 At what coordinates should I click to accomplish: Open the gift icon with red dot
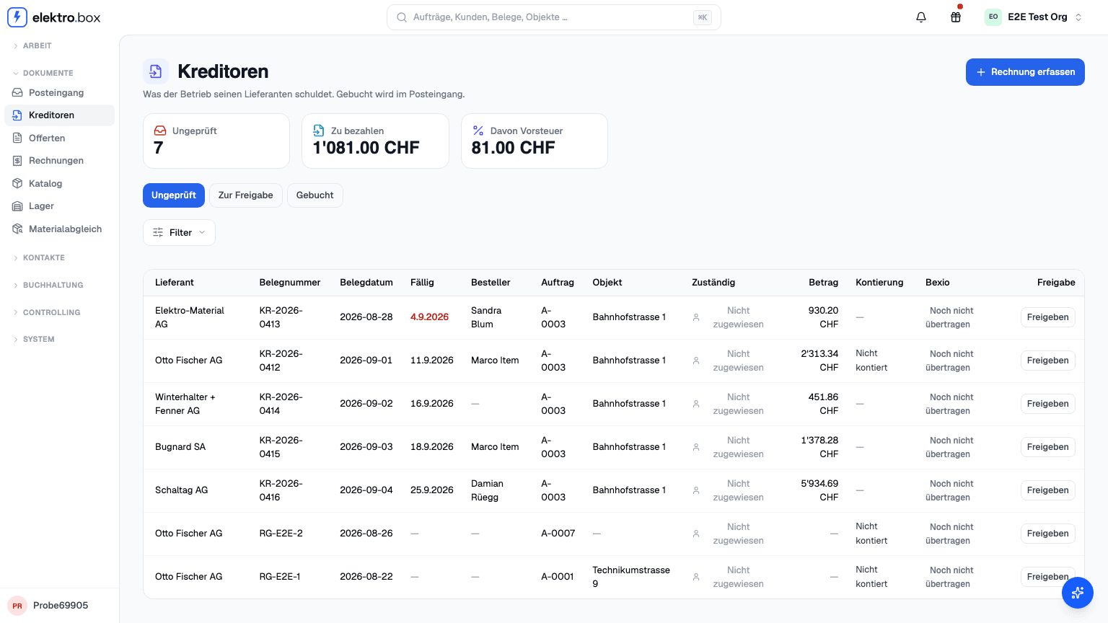tap(956, 17)
